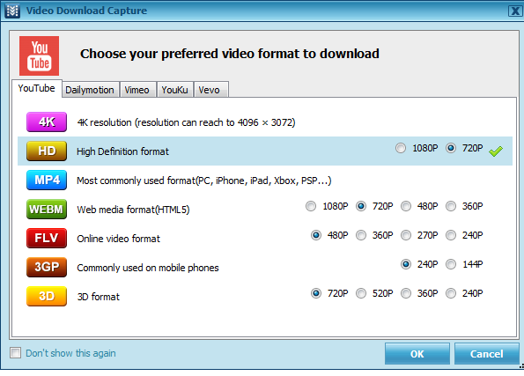Select 270P for FLV format
Screen dimensions: 524x376
(x=406, y=235)
